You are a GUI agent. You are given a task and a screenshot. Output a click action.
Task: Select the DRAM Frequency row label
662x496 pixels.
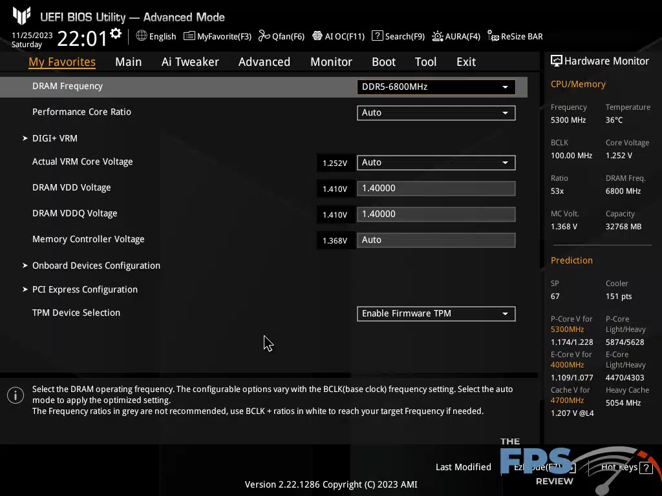click(67, 86)
